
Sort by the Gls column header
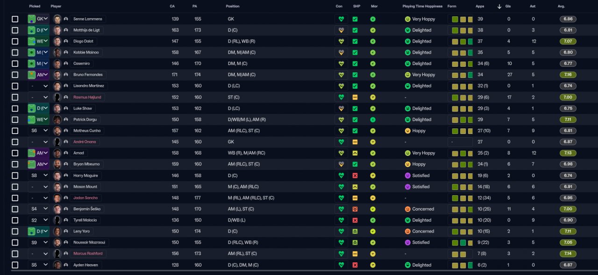508,7
